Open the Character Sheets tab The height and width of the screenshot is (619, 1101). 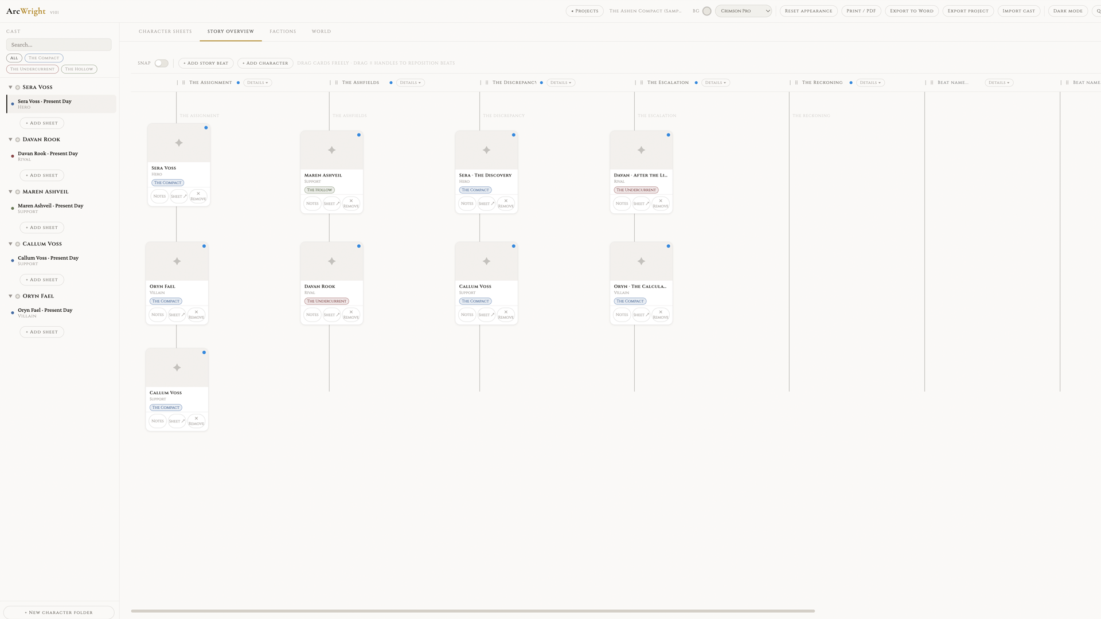click(x=165, y=32)
